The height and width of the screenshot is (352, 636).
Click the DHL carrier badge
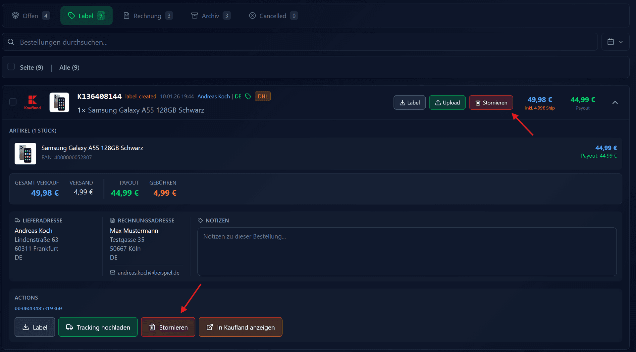(x=263, y=97)
